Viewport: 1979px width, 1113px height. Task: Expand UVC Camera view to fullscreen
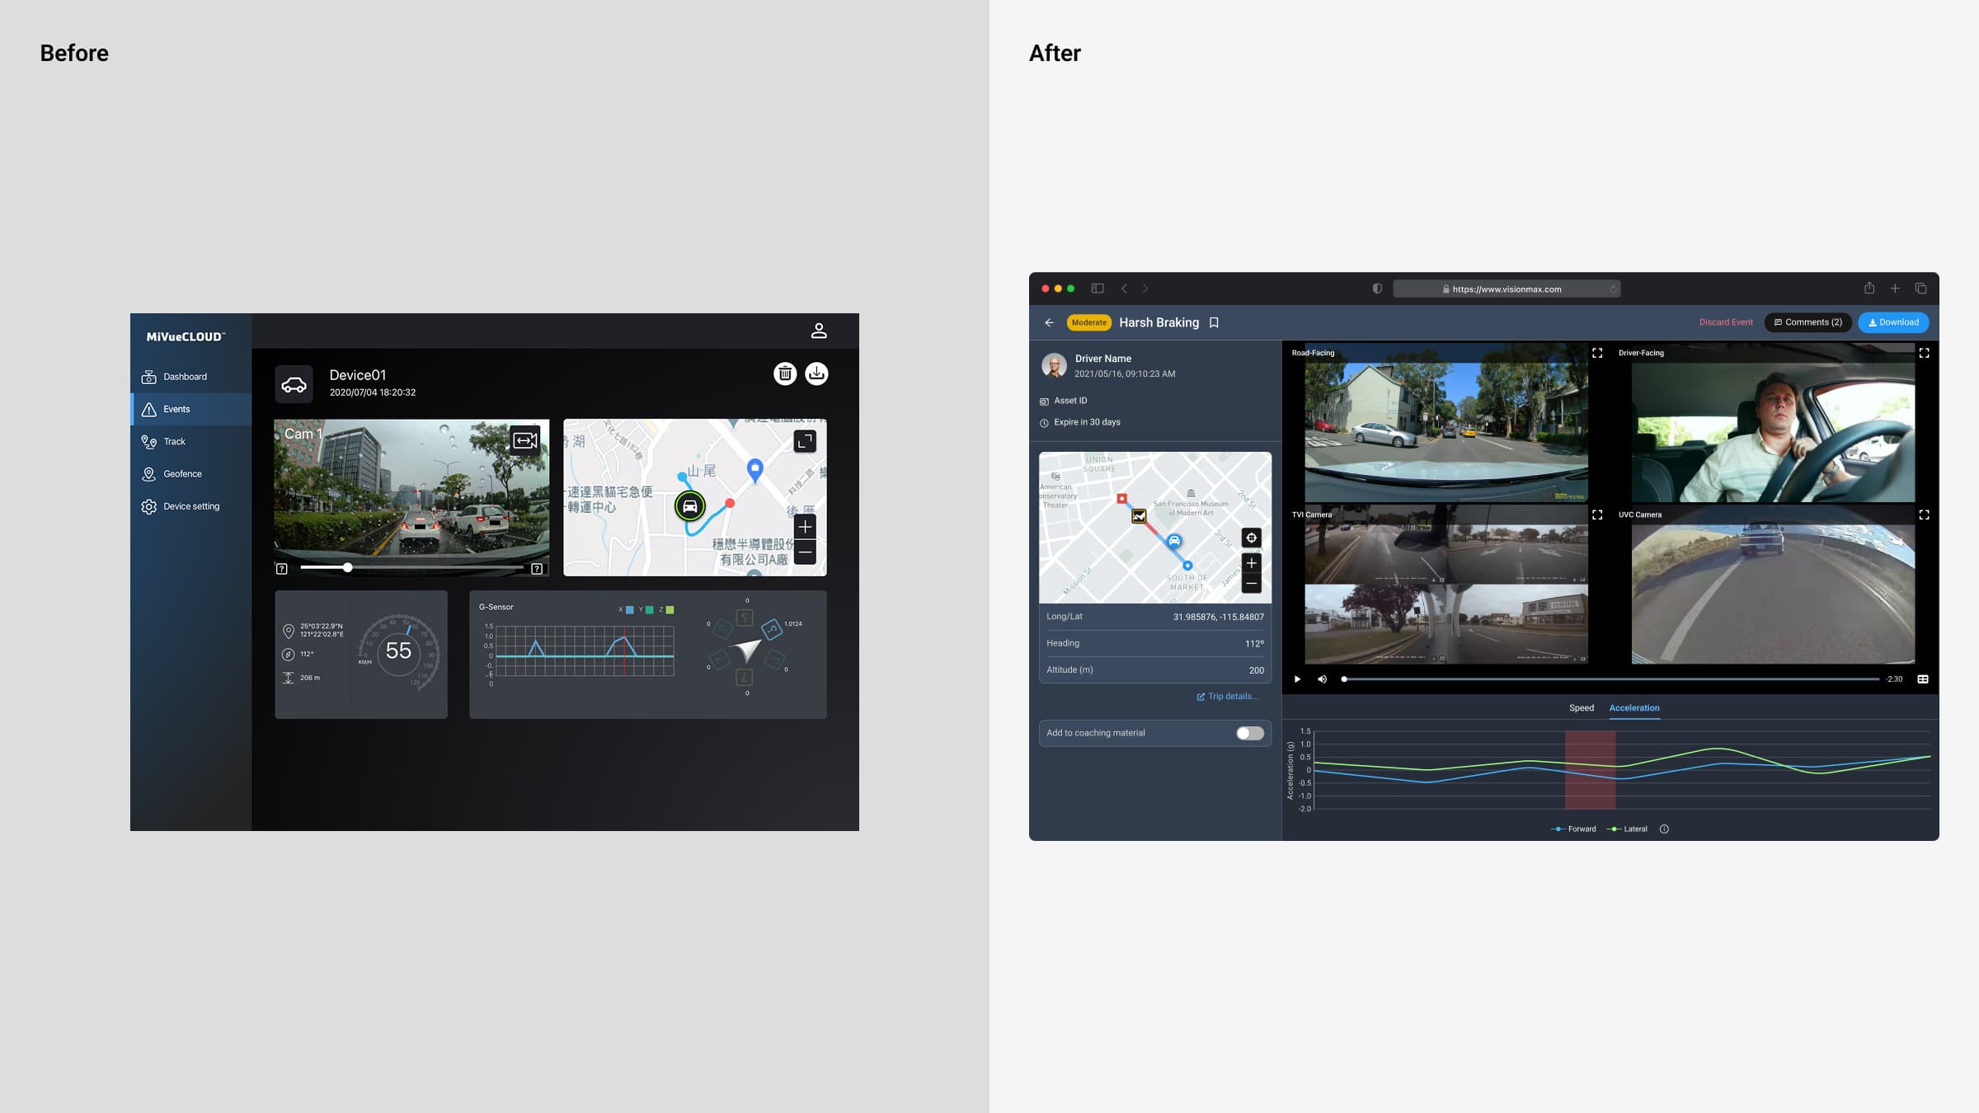1924,514
